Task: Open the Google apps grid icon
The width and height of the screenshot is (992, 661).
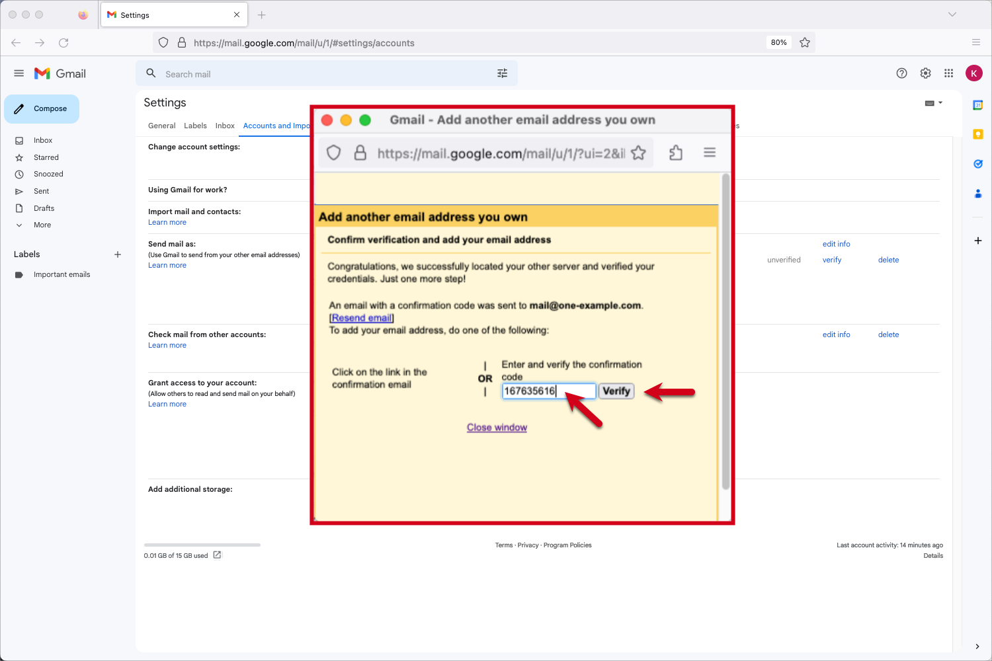Action: tap(949, 73)
